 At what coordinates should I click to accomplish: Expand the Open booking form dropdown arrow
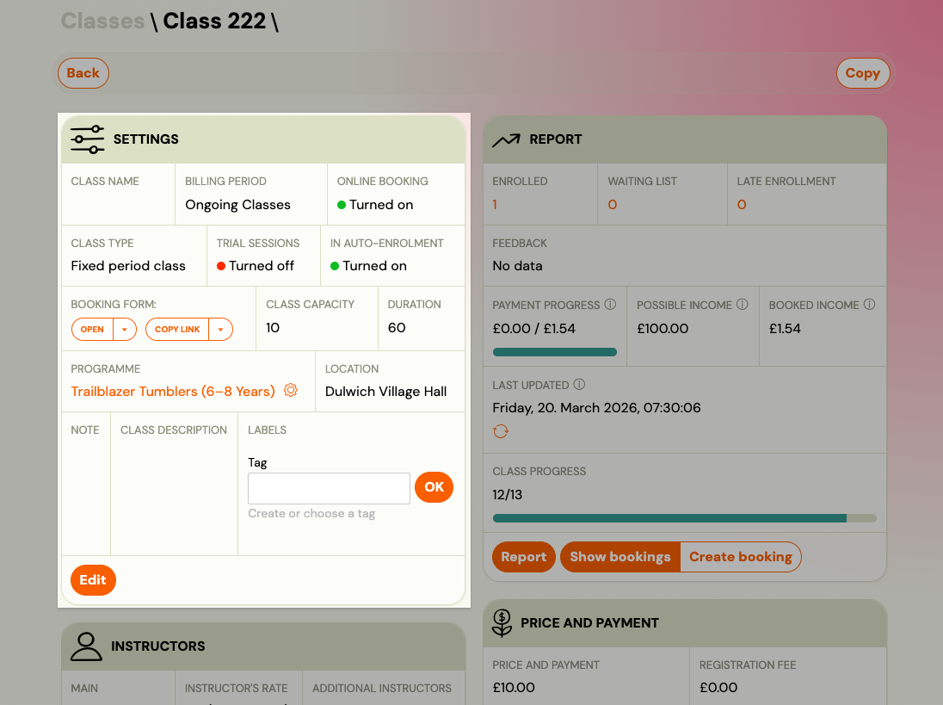[125, 330]
